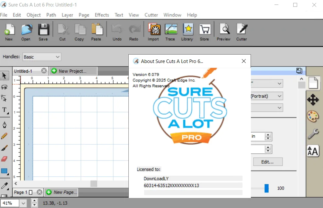Click the panel undock icon

pos(299,71)
